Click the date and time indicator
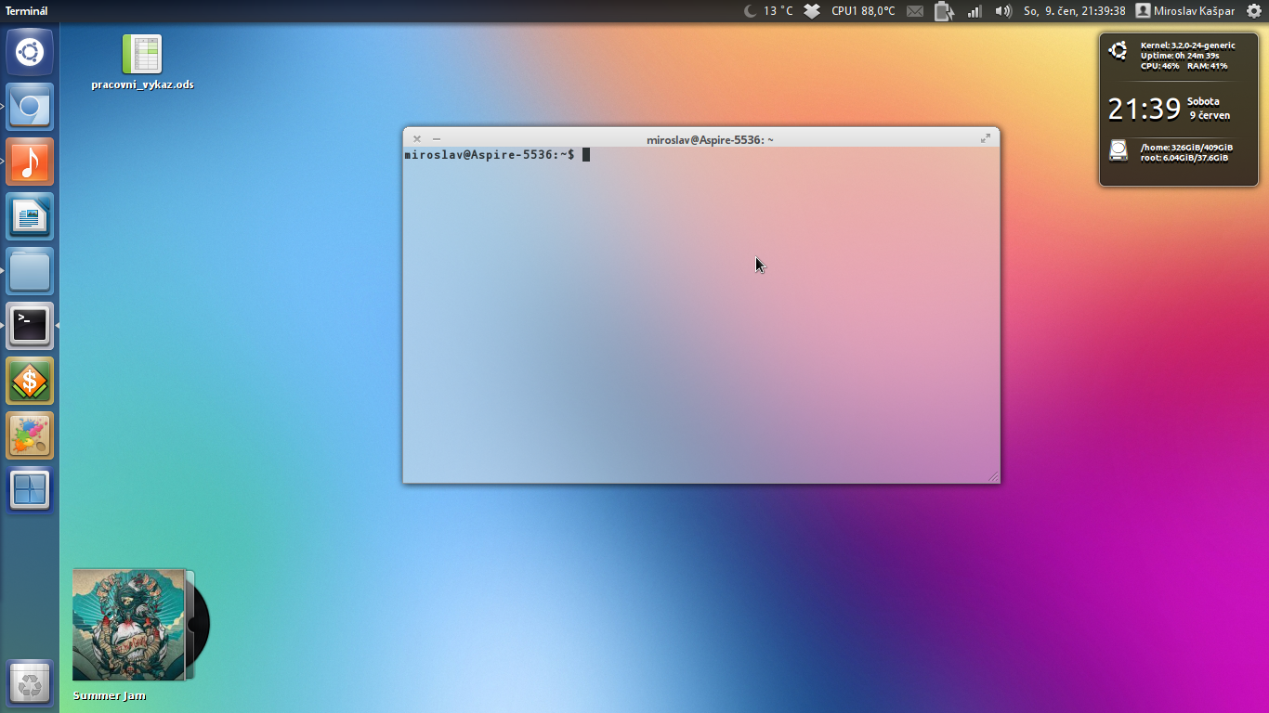This screenshot has height=713, width=1269. [1074, 11]
